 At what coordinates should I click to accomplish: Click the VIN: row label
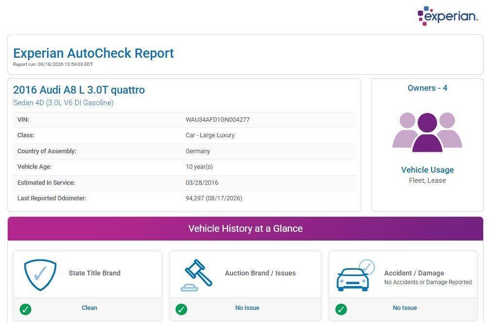pyautogui.click(x=23, y=120)
